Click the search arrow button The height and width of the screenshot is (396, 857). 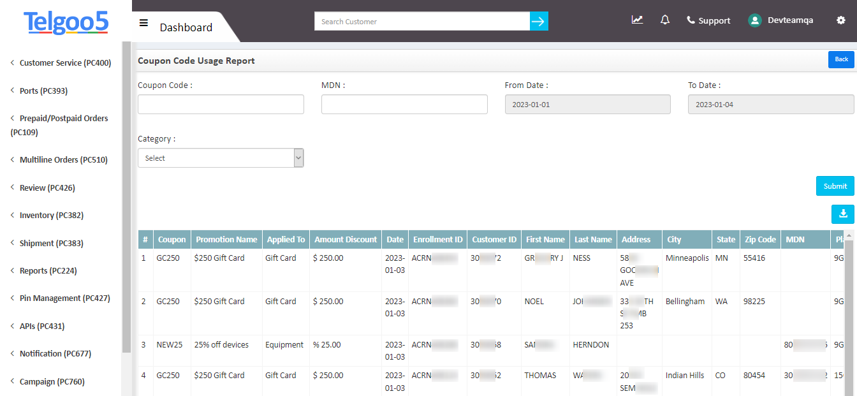pyautogui.click(x=539, y=21)
